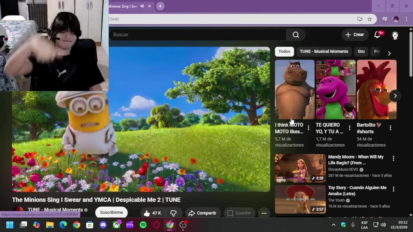Click the Minions video player

pos(141,119)
